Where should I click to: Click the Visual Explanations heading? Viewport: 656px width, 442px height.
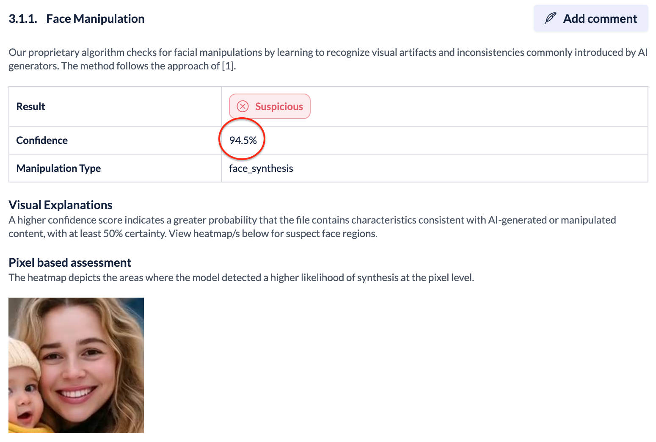(61, 205)
